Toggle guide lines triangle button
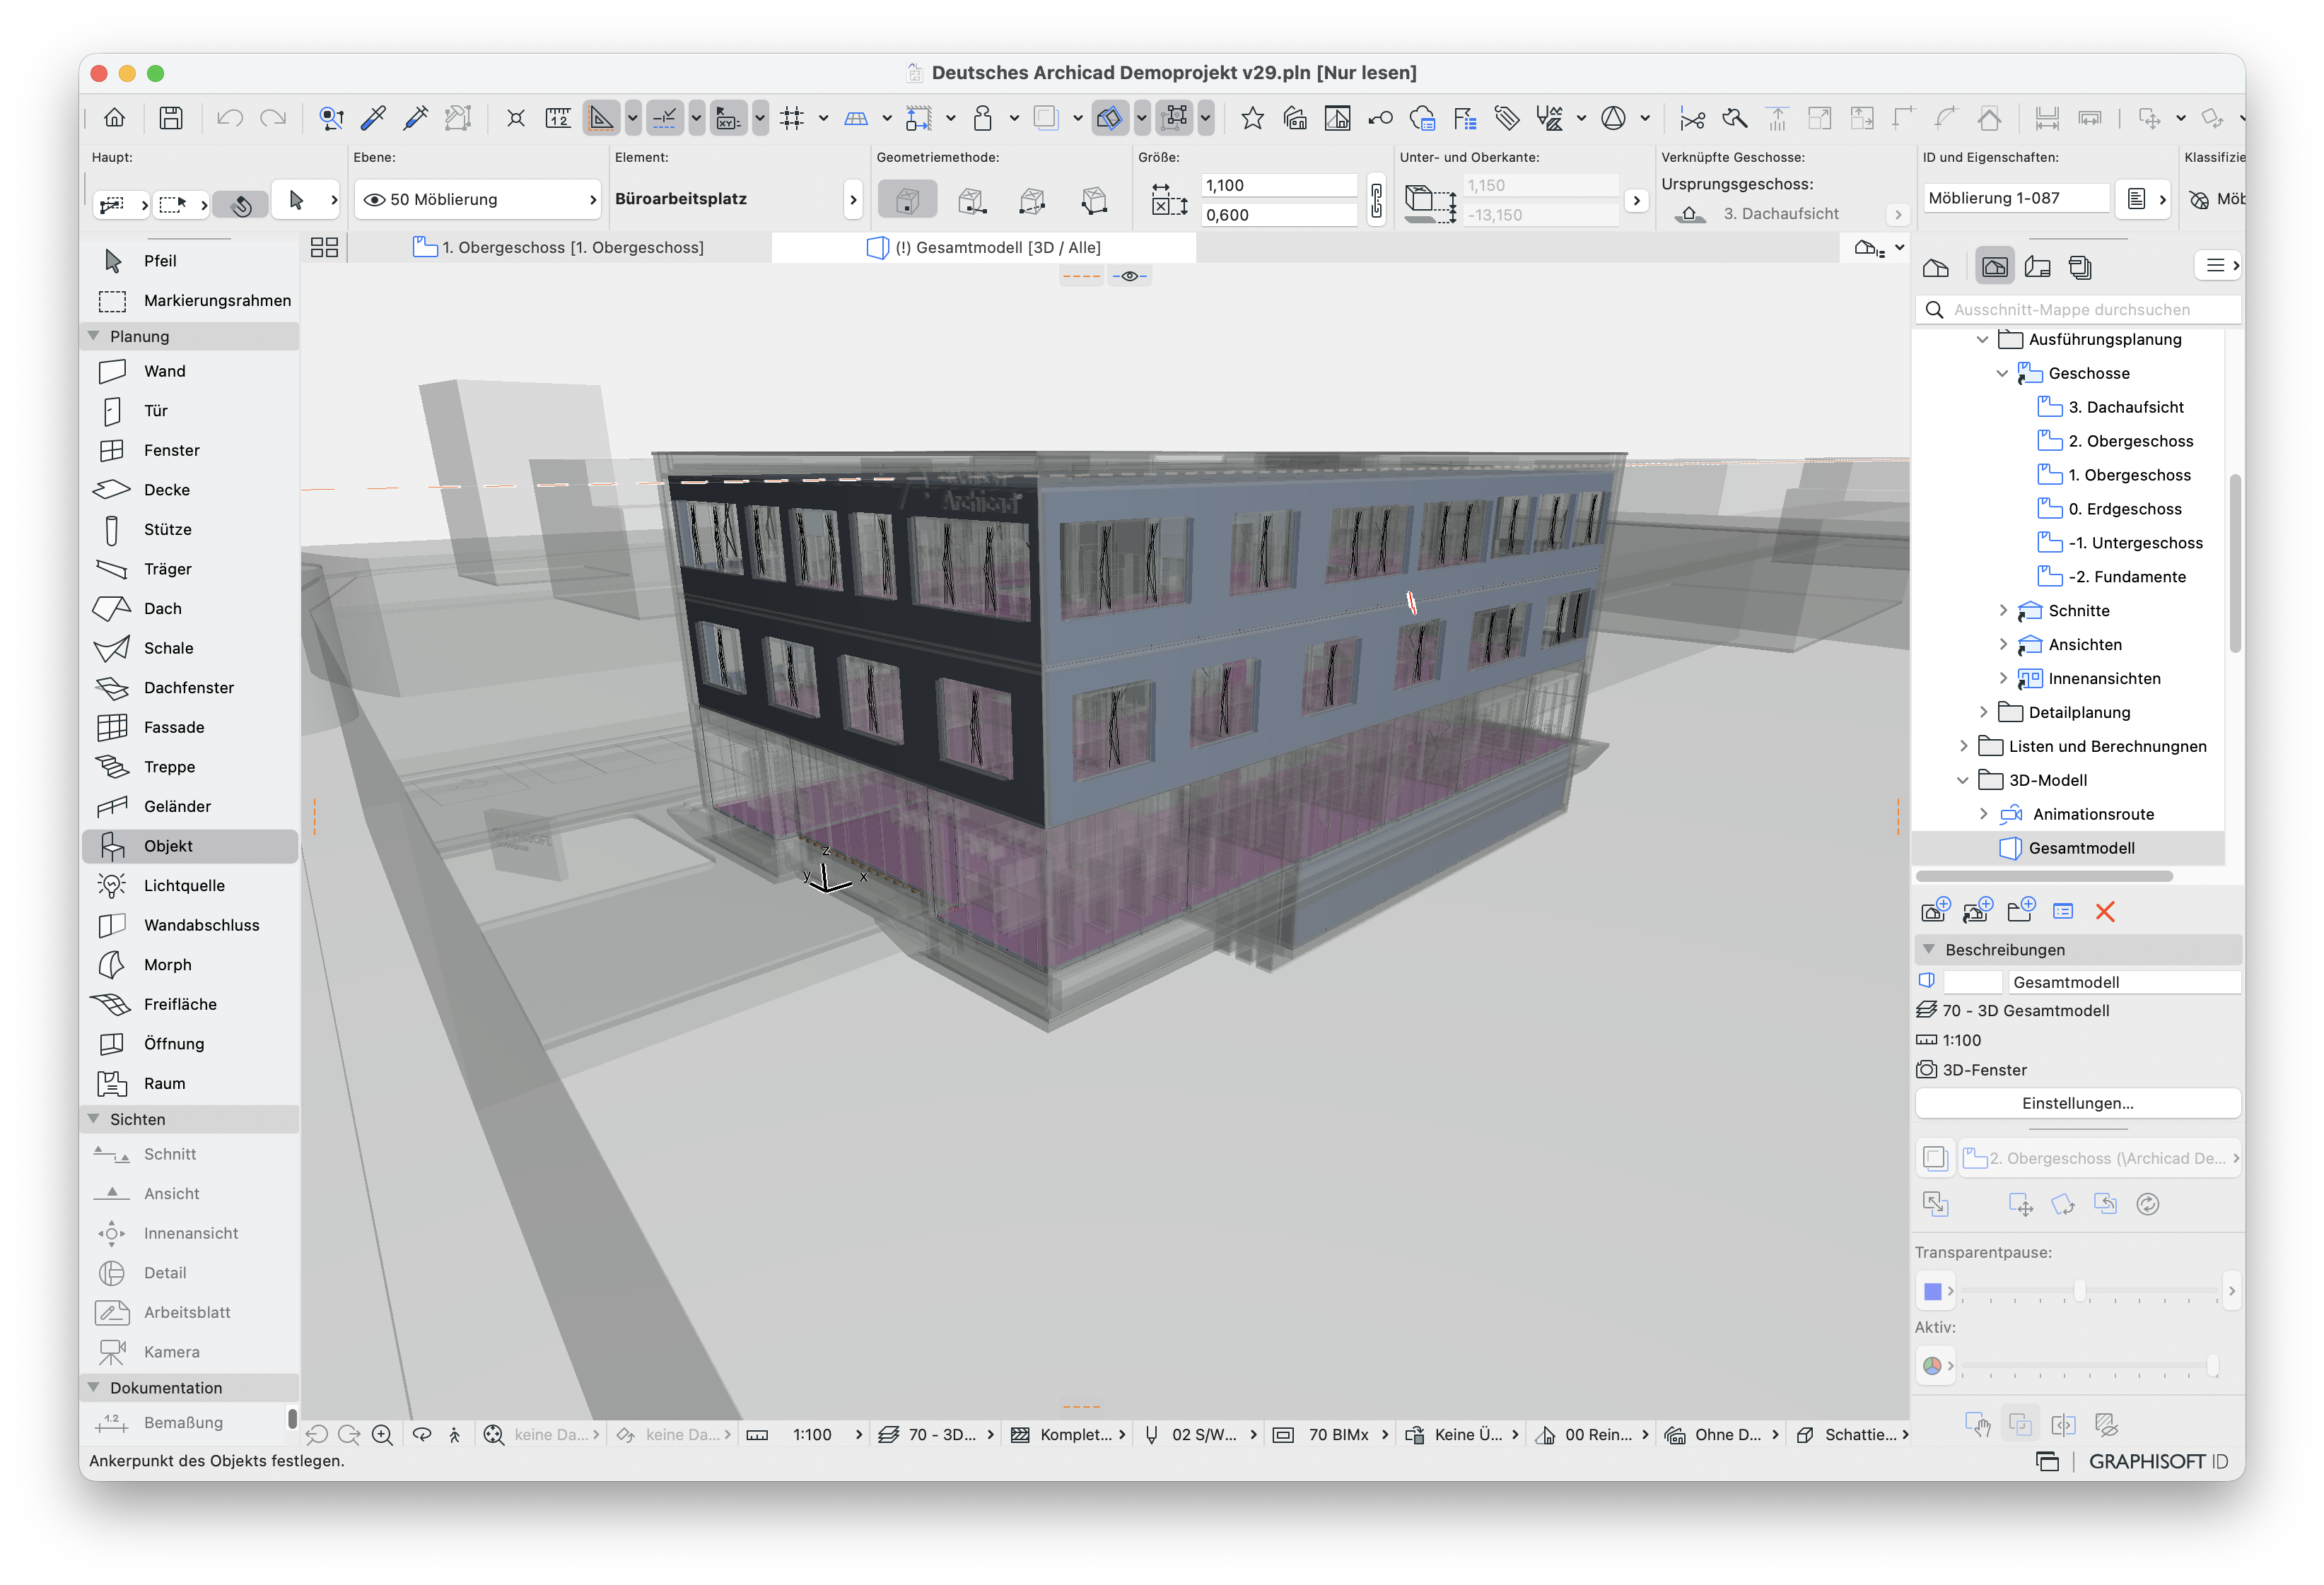Image resolution: width=2324 pixels, height=1585 pixels. pyautogui.click(x=602, y=118)
